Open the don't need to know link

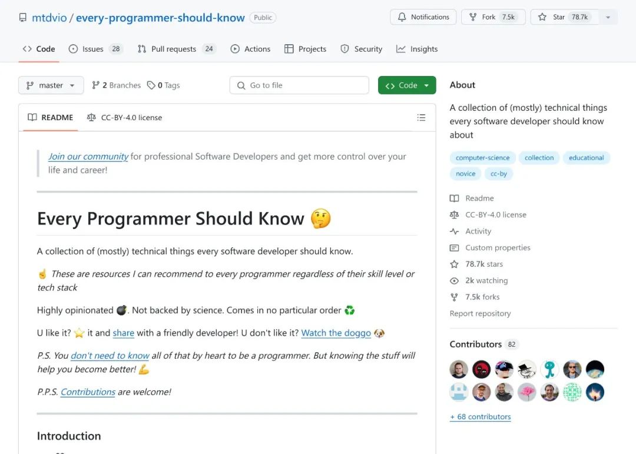[x=110, y=356]
